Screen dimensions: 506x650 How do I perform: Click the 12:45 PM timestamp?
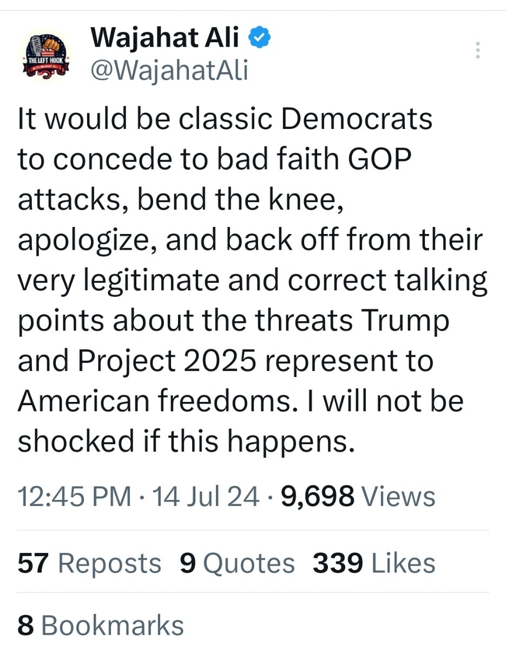pyautogui.click(x=74, y=496)
